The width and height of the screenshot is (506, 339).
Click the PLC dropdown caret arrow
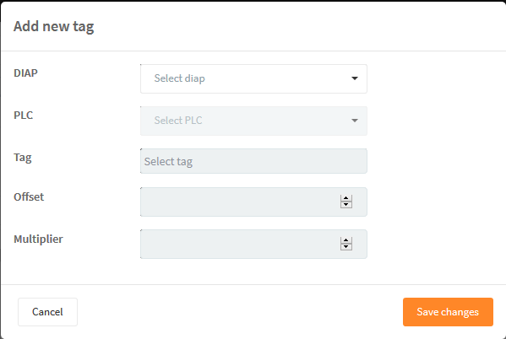[x=355, y=121]
